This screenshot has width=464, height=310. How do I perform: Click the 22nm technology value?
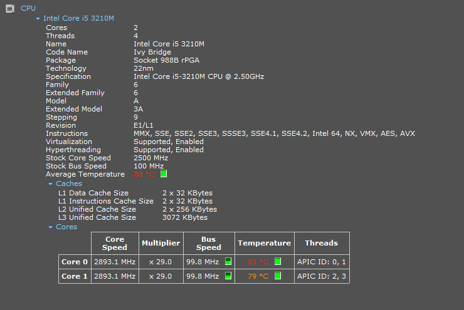(x=144, y=68)
